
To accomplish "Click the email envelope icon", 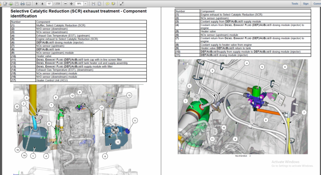I will point(28,4).
